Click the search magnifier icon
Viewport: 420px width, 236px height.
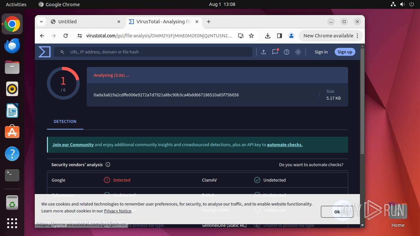[62, 52]
